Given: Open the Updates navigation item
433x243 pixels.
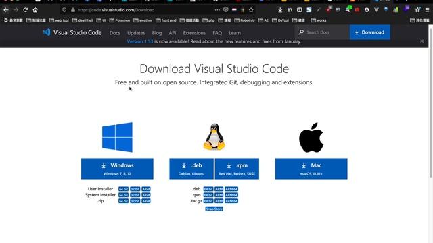Looking at the screenshot, I should click(136, 33).
